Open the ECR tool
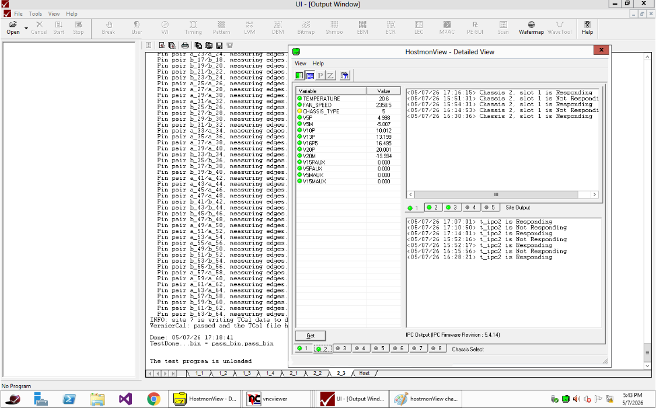656x408 pixels. [x=390, y=27]
